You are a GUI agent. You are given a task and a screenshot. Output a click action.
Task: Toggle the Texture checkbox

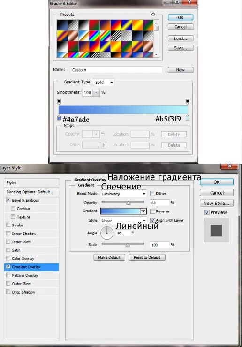(13, 217)
